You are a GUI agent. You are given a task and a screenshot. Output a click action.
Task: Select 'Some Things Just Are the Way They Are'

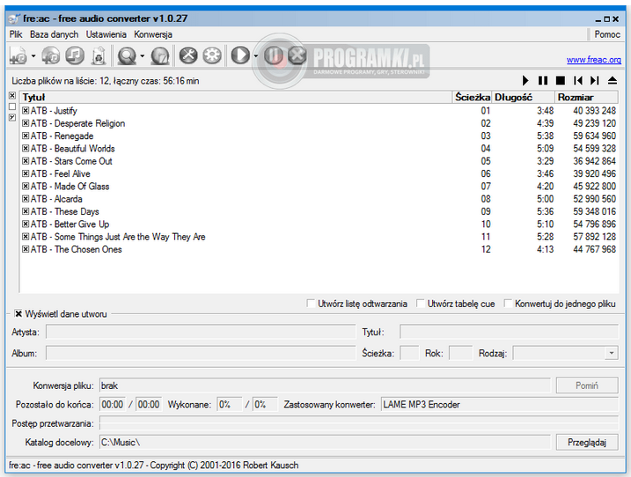coord(319,237)
